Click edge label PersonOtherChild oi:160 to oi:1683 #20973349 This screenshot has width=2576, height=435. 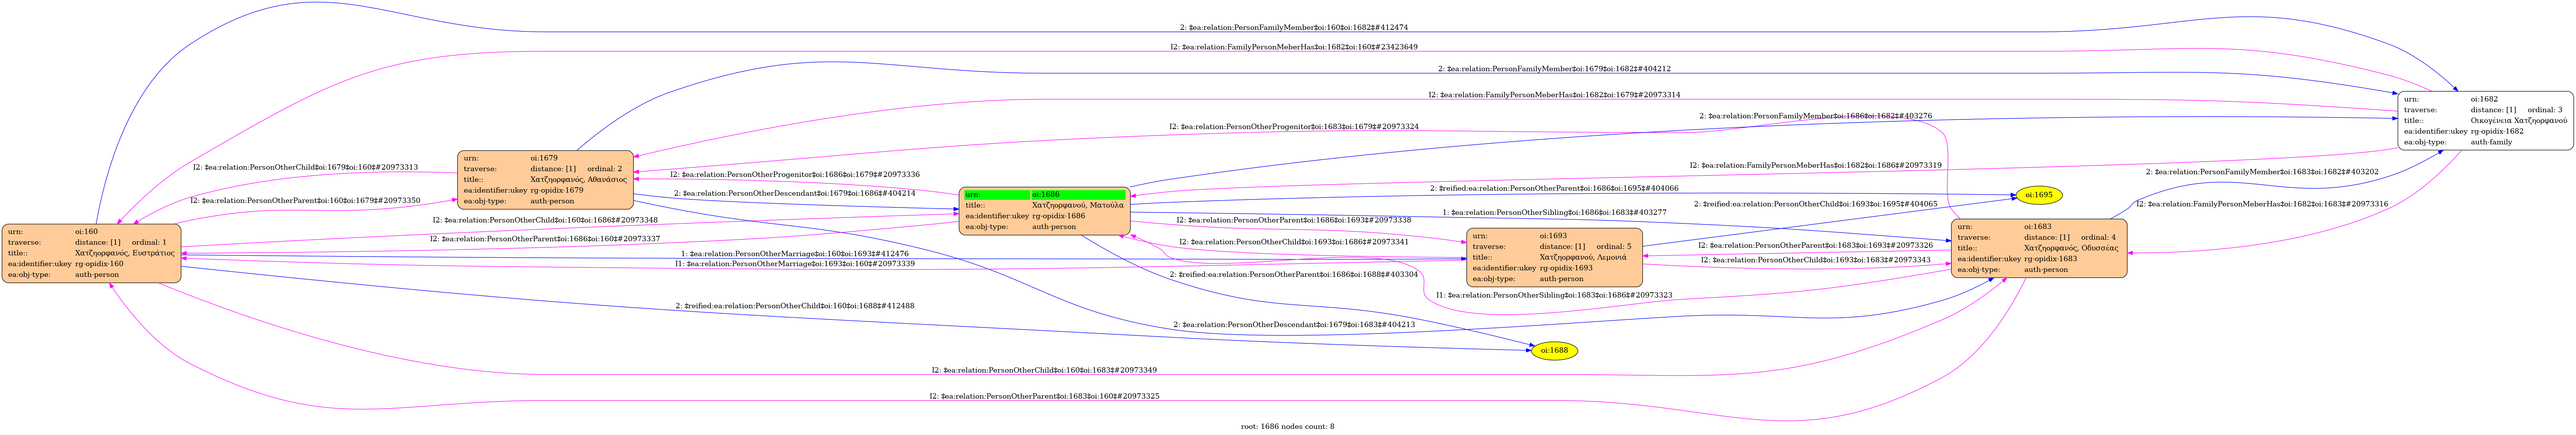pyautogui.click(x=1044, y=370)
